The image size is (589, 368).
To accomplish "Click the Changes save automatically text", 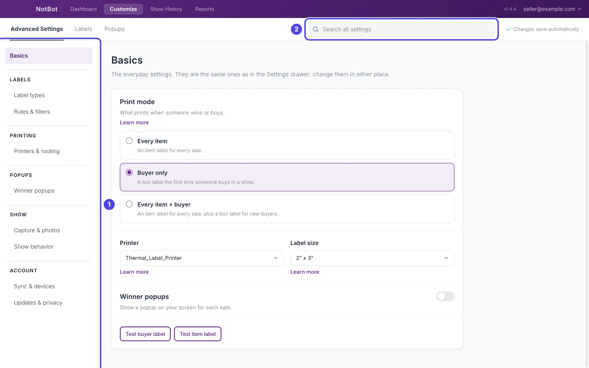I will click(546, 29).
